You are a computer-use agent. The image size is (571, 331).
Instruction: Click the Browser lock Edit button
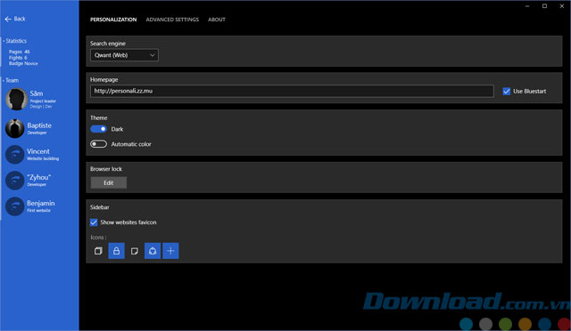[109, 182]
